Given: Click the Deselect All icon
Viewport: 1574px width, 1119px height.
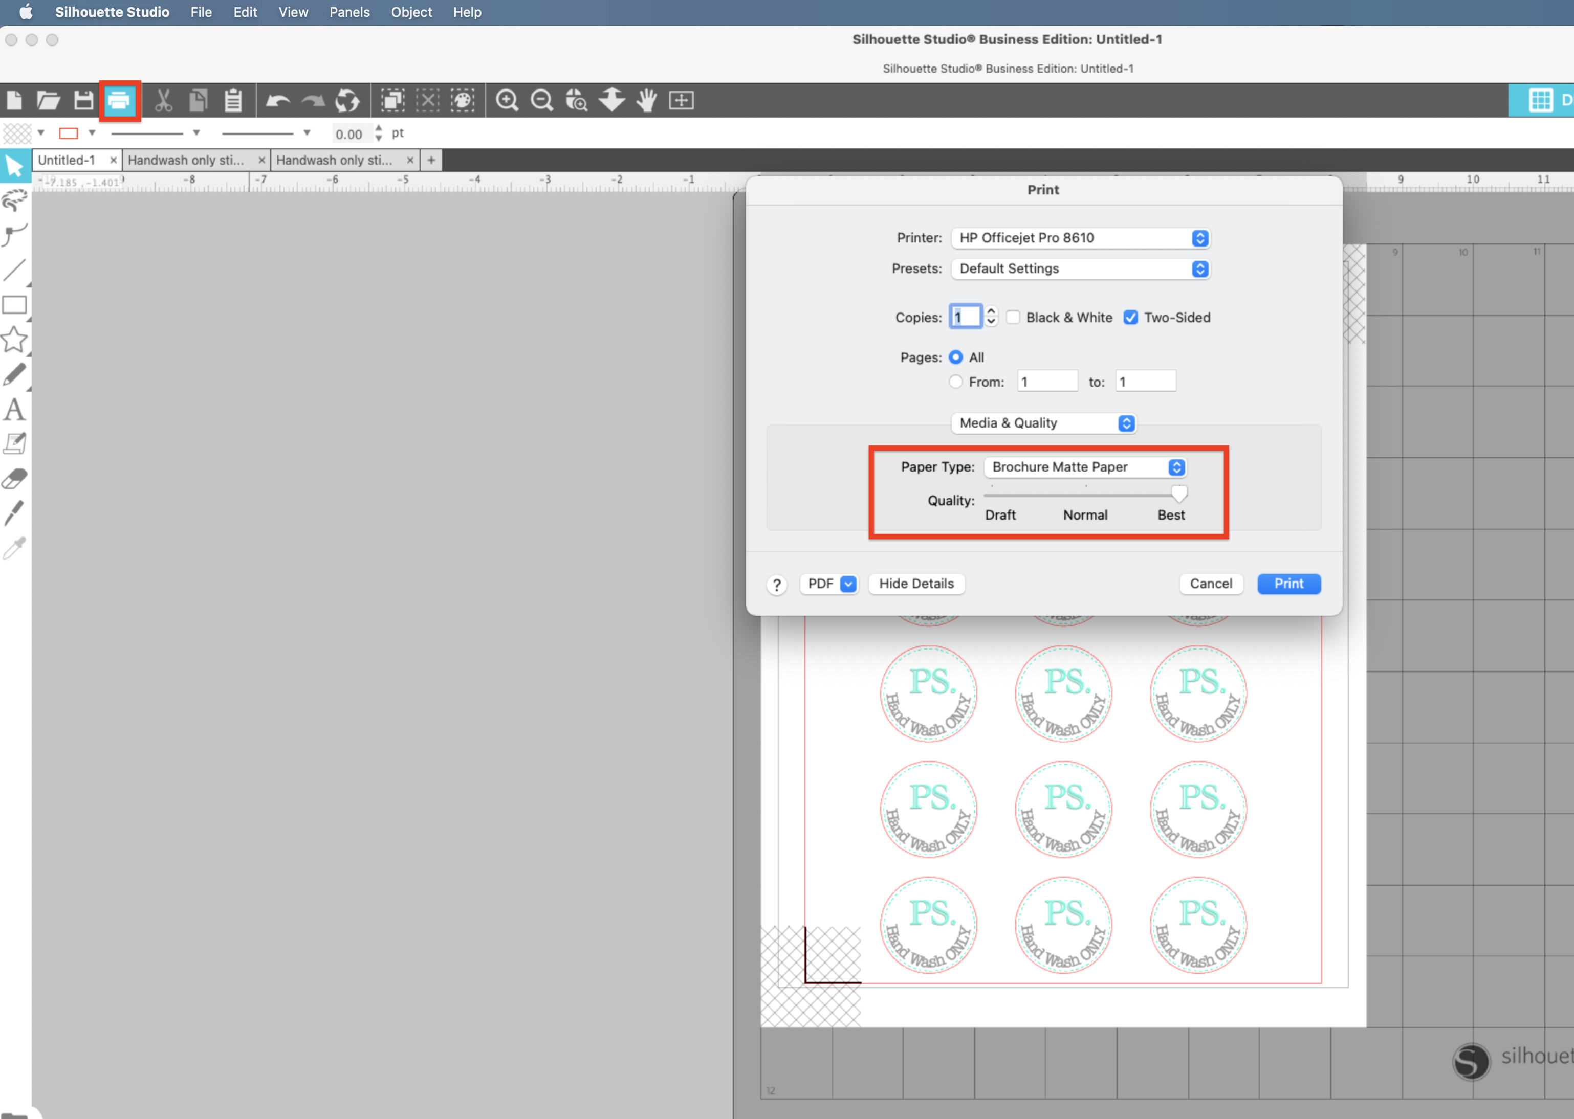Looking at the screenshot, I should (x=427, y=101).
